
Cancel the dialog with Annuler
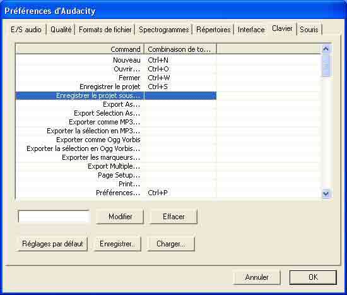click(x=257, y=277)
